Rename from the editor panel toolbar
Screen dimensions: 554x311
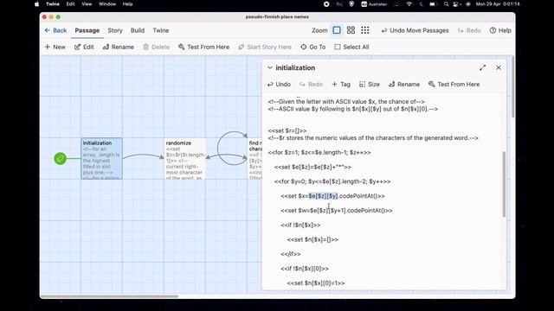[x=404, y=85]
